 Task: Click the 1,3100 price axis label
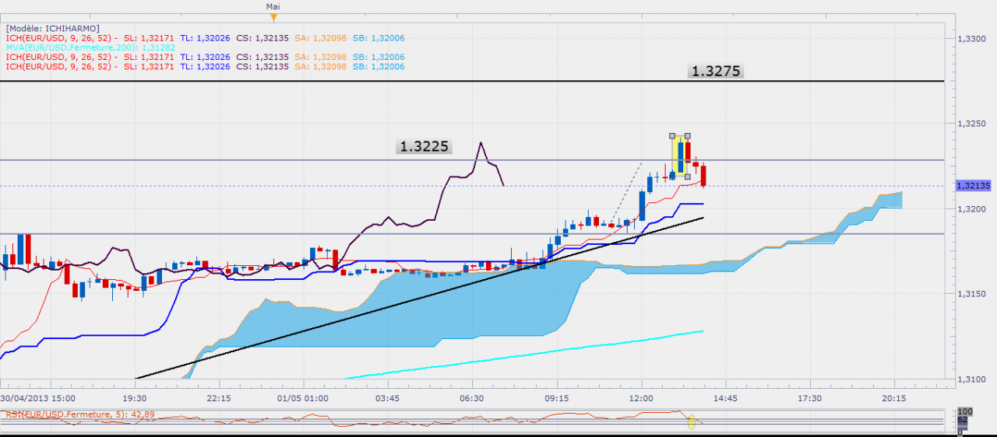[x=972, y=379]
